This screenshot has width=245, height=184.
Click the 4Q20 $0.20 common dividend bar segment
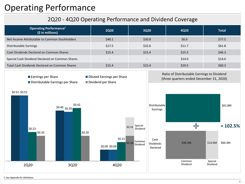[x=130, y=148]
